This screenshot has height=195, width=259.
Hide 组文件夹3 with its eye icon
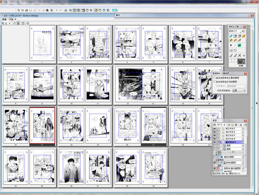point(215,135)
